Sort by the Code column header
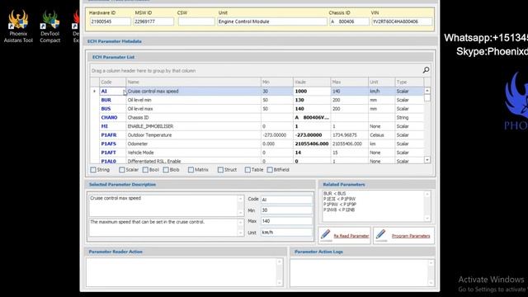The height and width of the screenshot is (297, 528). pos(112,82)
